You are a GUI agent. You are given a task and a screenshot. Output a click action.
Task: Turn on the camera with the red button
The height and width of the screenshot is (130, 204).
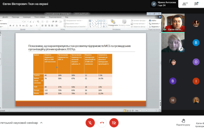point(114,123)
